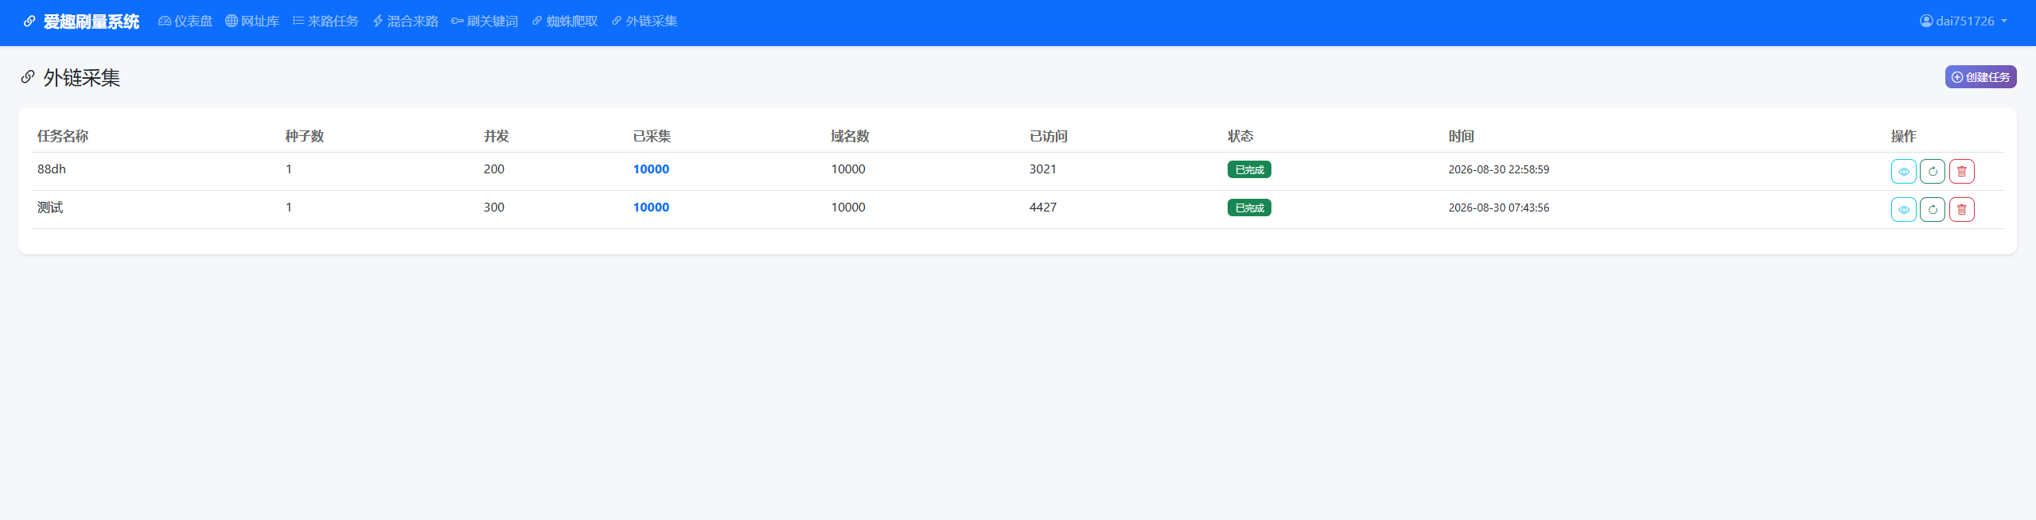
Task: Click the 已完成 status badge of 88dh
Action: point(1249,169)
